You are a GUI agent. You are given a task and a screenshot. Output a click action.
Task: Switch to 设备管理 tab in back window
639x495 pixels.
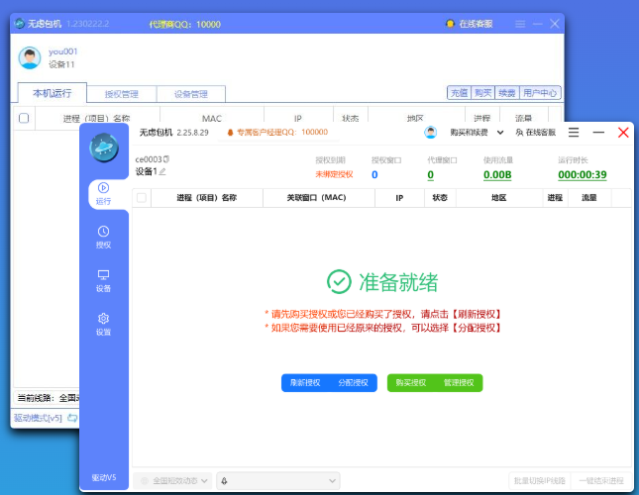(191, 94)
